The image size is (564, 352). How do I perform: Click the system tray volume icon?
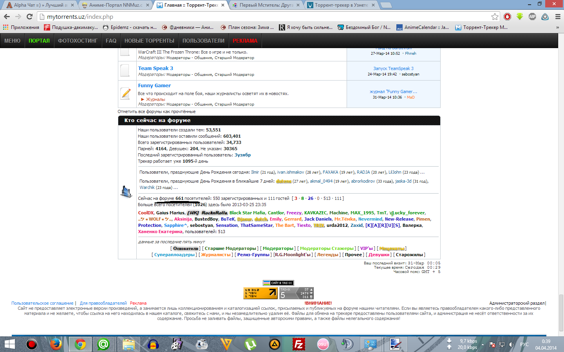coord(511,345)
